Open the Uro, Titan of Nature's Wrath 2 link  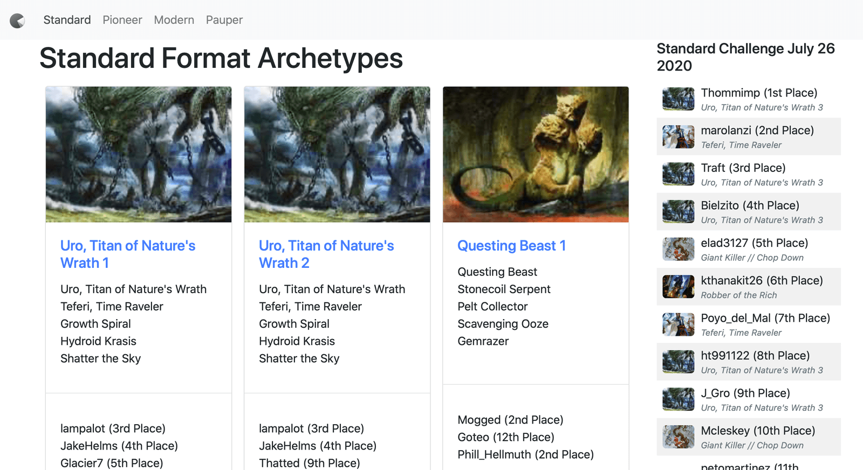pos(326,254)
